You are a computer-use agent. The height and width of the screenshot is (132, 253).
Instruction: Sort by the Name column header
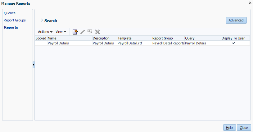[70, 38]
